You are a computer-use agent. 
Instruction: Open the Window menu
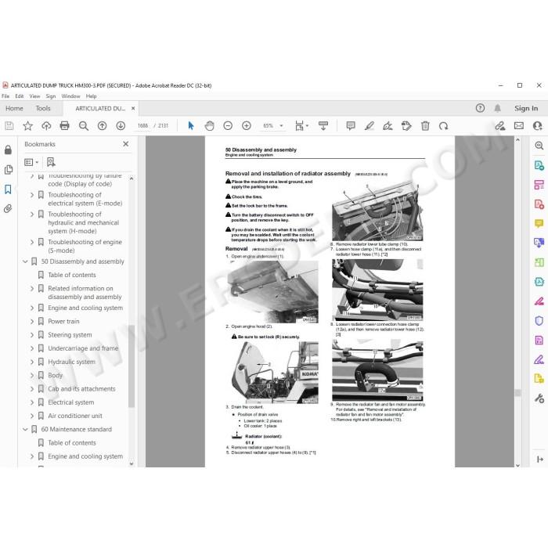click(70, 96)
